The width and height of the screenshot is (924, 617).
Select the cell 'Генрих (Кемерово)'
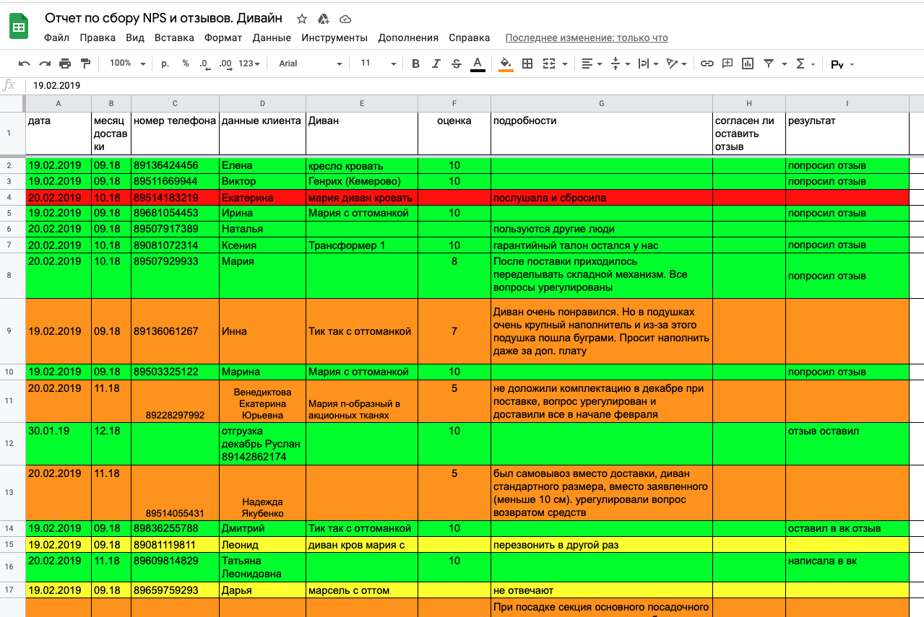click(x=362, y=181)
